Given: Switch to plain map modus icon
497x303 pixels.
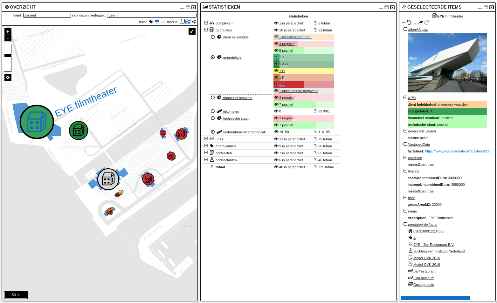Looking at the screenshot, I should (x=182, y=22).
